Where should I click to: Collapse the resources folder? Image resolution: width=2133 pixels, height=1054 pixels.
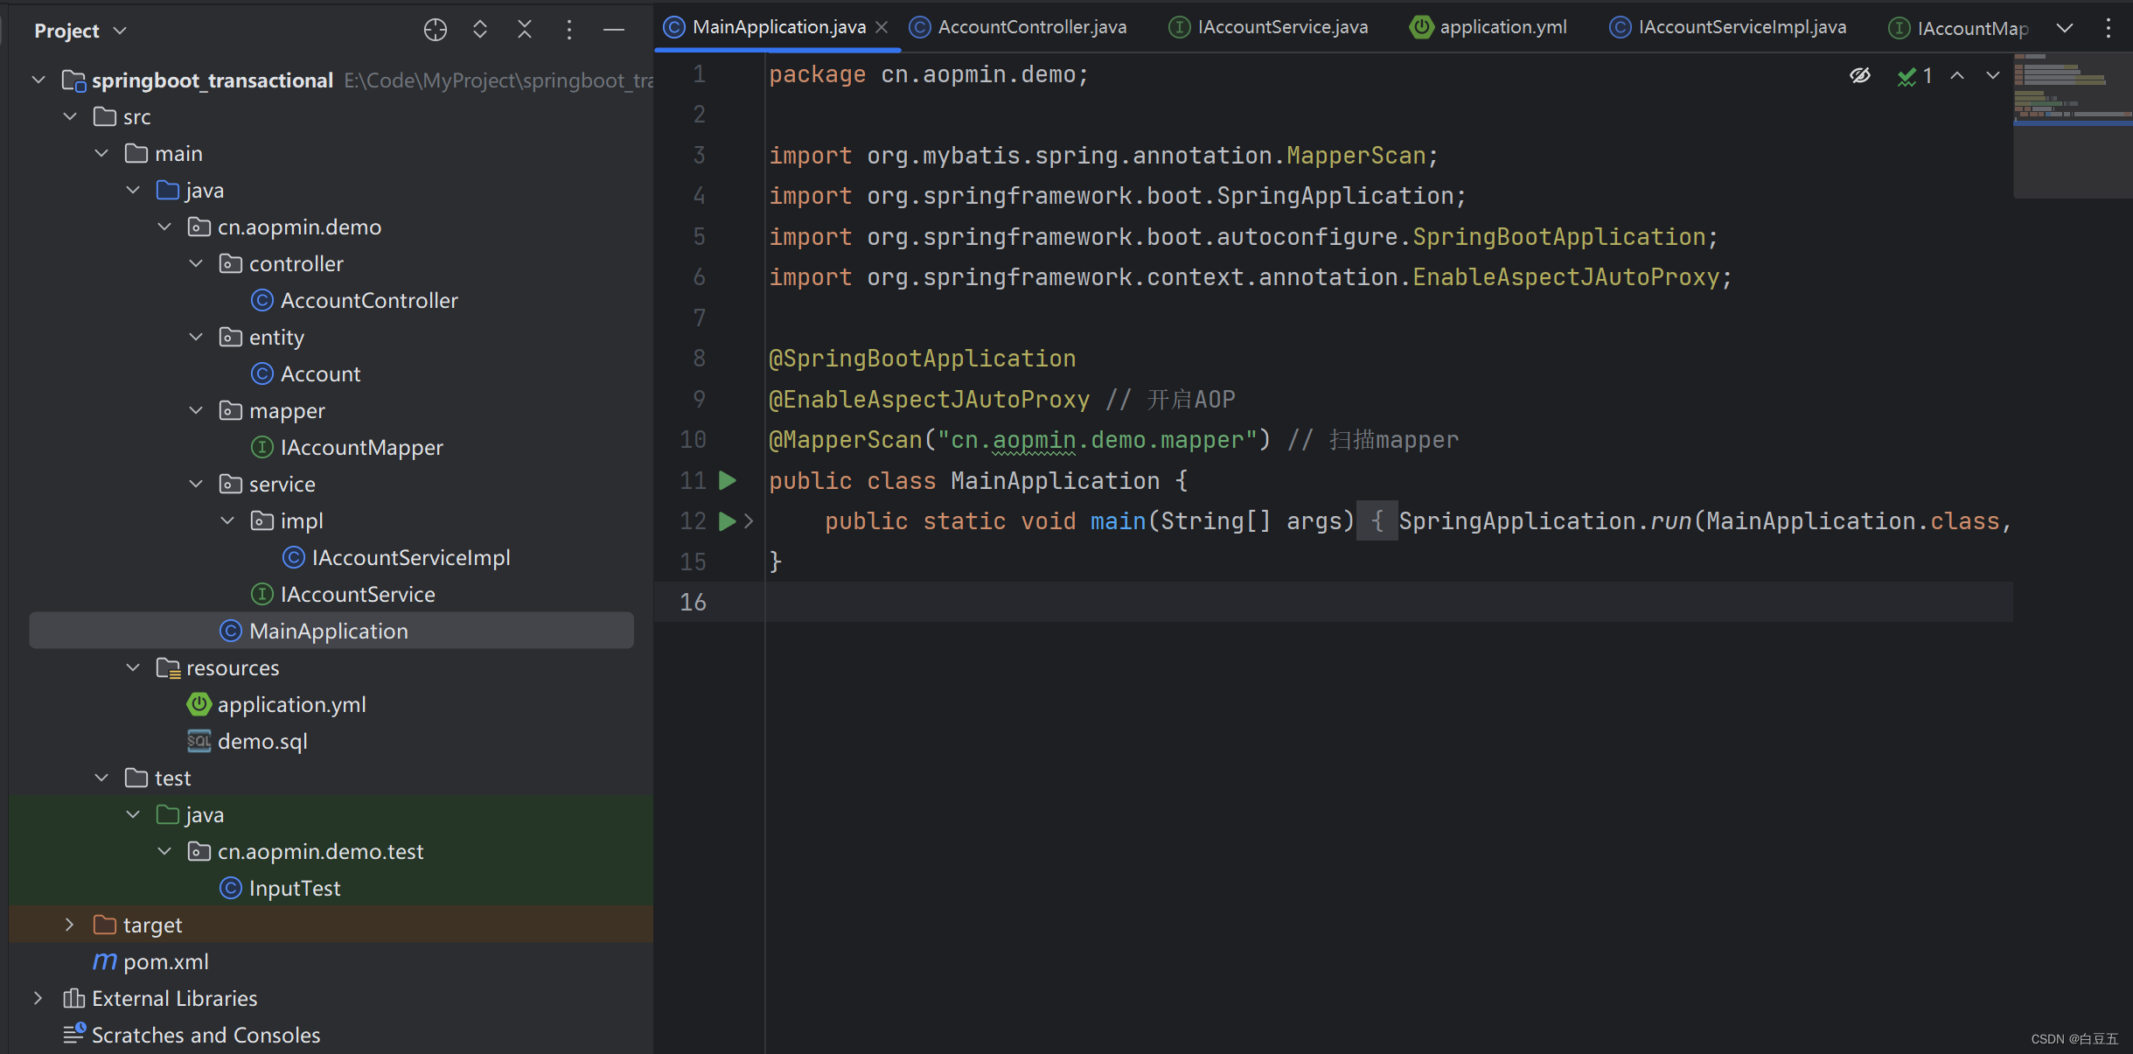click(x=133, y=667)
